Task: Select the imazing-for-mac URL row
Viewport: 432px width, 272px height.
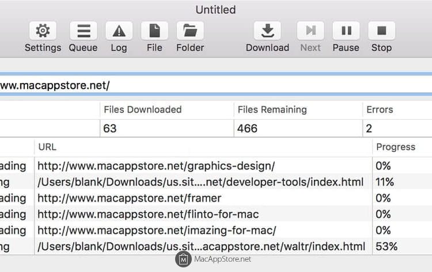Action: 157,231
